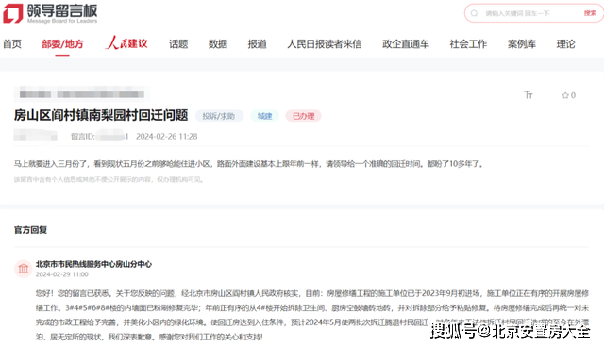Click the title 房山区阎村镇南梨园村回迁问题

(x=101, y=115)
